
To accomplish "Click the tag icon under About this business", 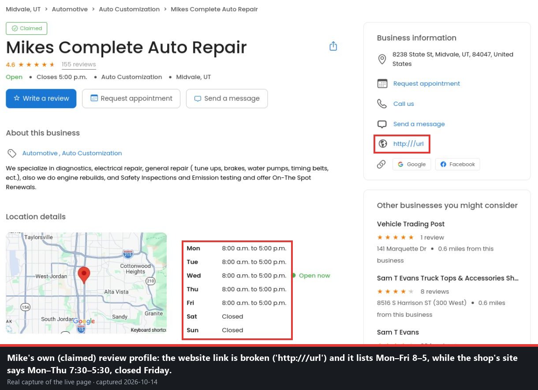I will pos(12,153).
